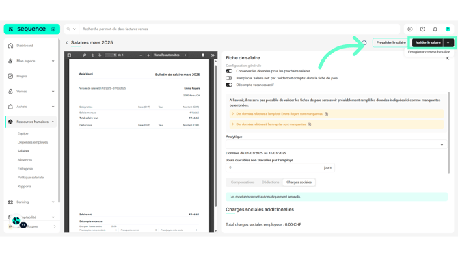Click Valider le salaire button

point(428,42)
